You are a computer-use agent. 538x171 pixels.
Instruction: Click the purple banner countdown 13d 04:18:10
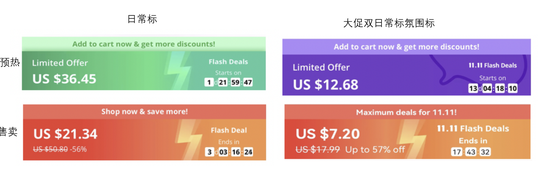(492, 89)
